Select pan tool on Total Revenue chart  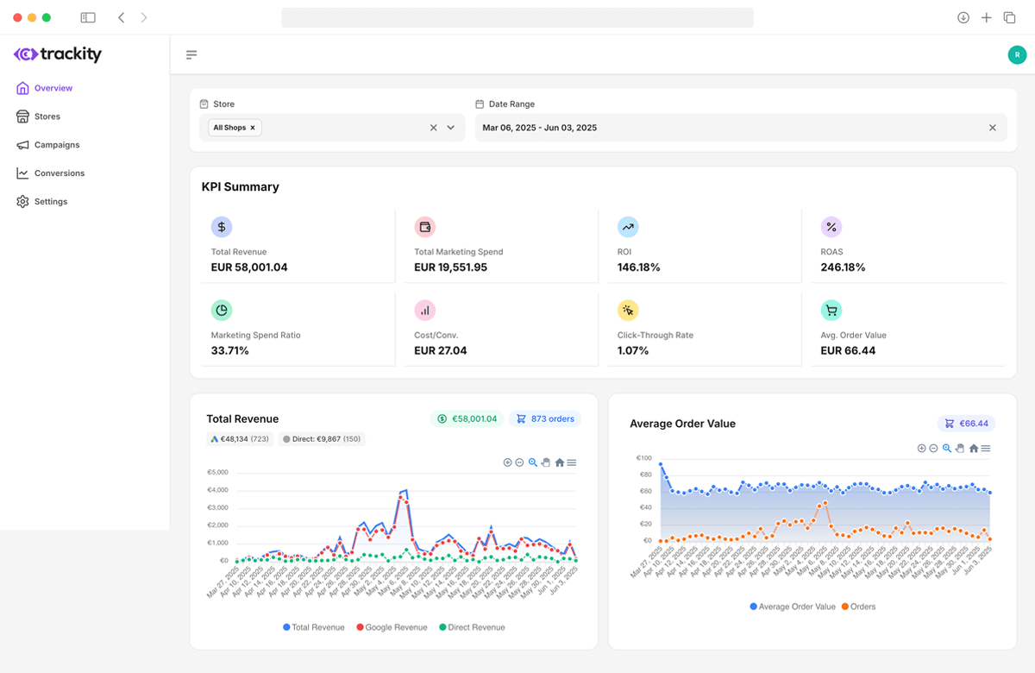[x=545, y=463]
